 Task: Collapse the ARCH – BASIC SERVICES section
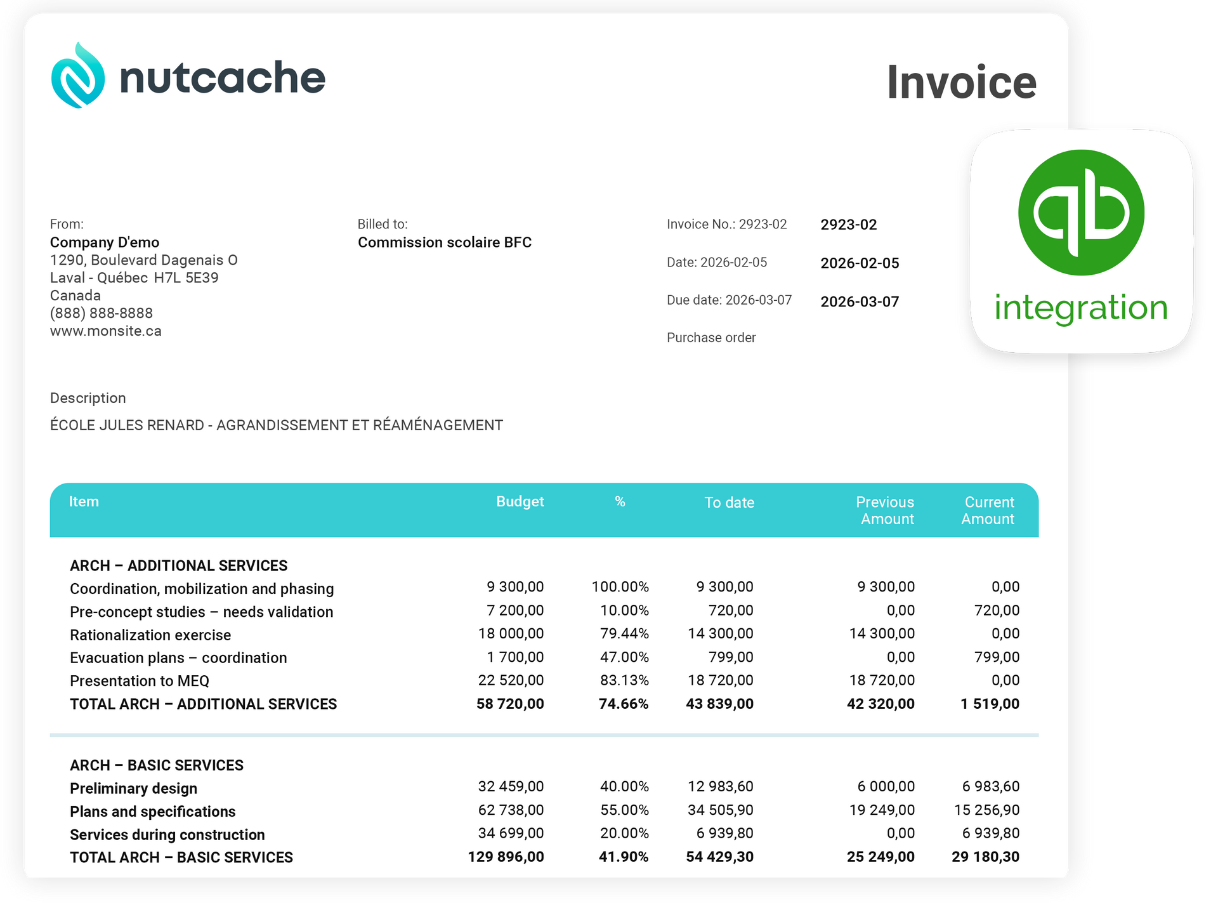click(x=156, y=765)
